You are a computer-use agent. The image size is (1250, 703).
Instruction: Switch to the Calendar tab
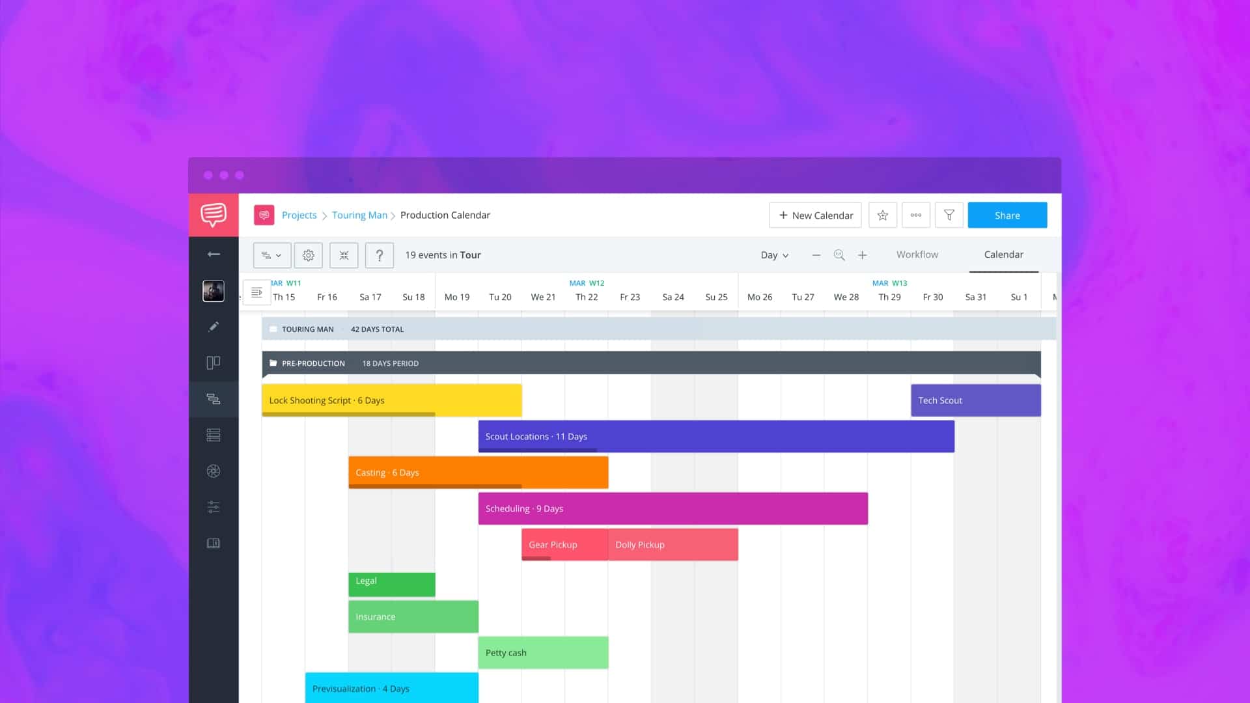[1003, 254]
